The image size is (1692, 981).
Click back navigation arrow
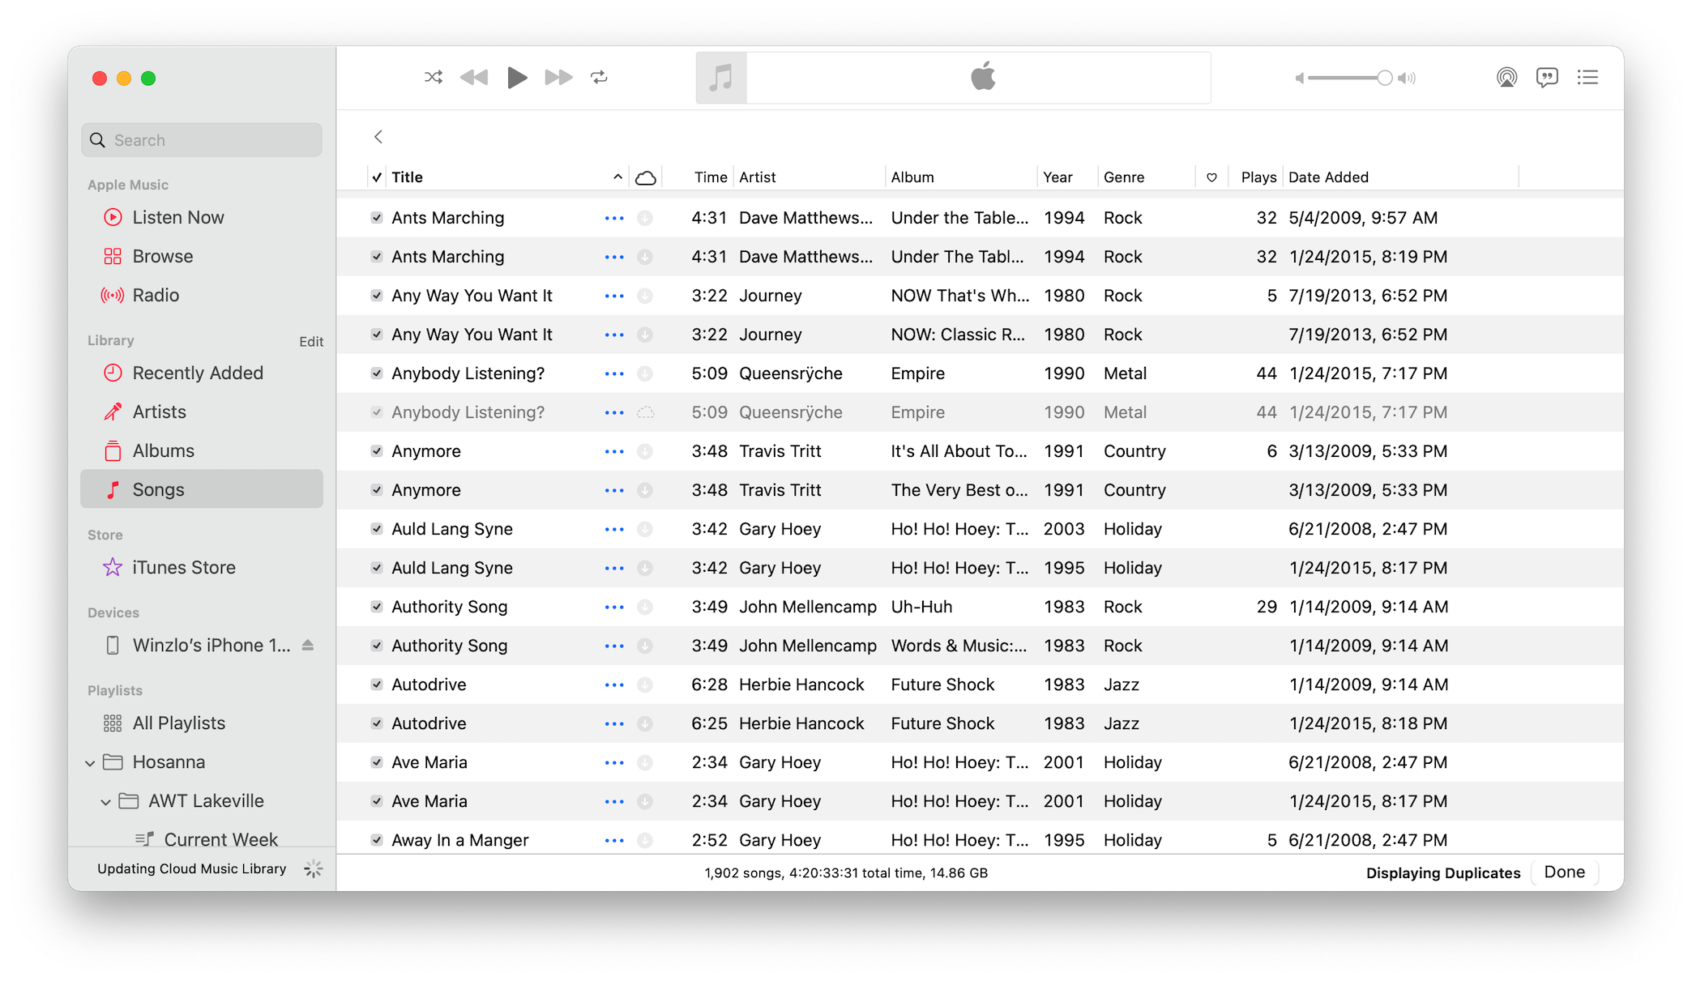coord(378,137)
